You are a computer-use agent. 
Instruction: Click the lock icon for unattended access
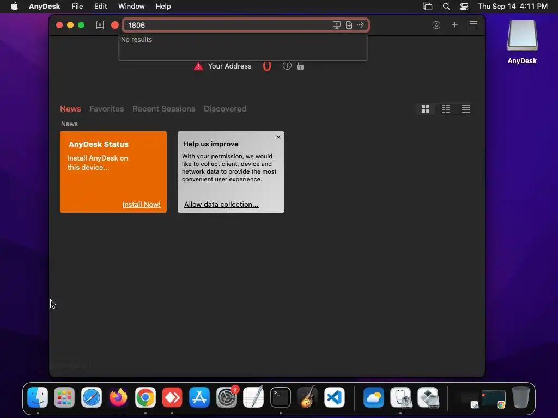(300, 66)
